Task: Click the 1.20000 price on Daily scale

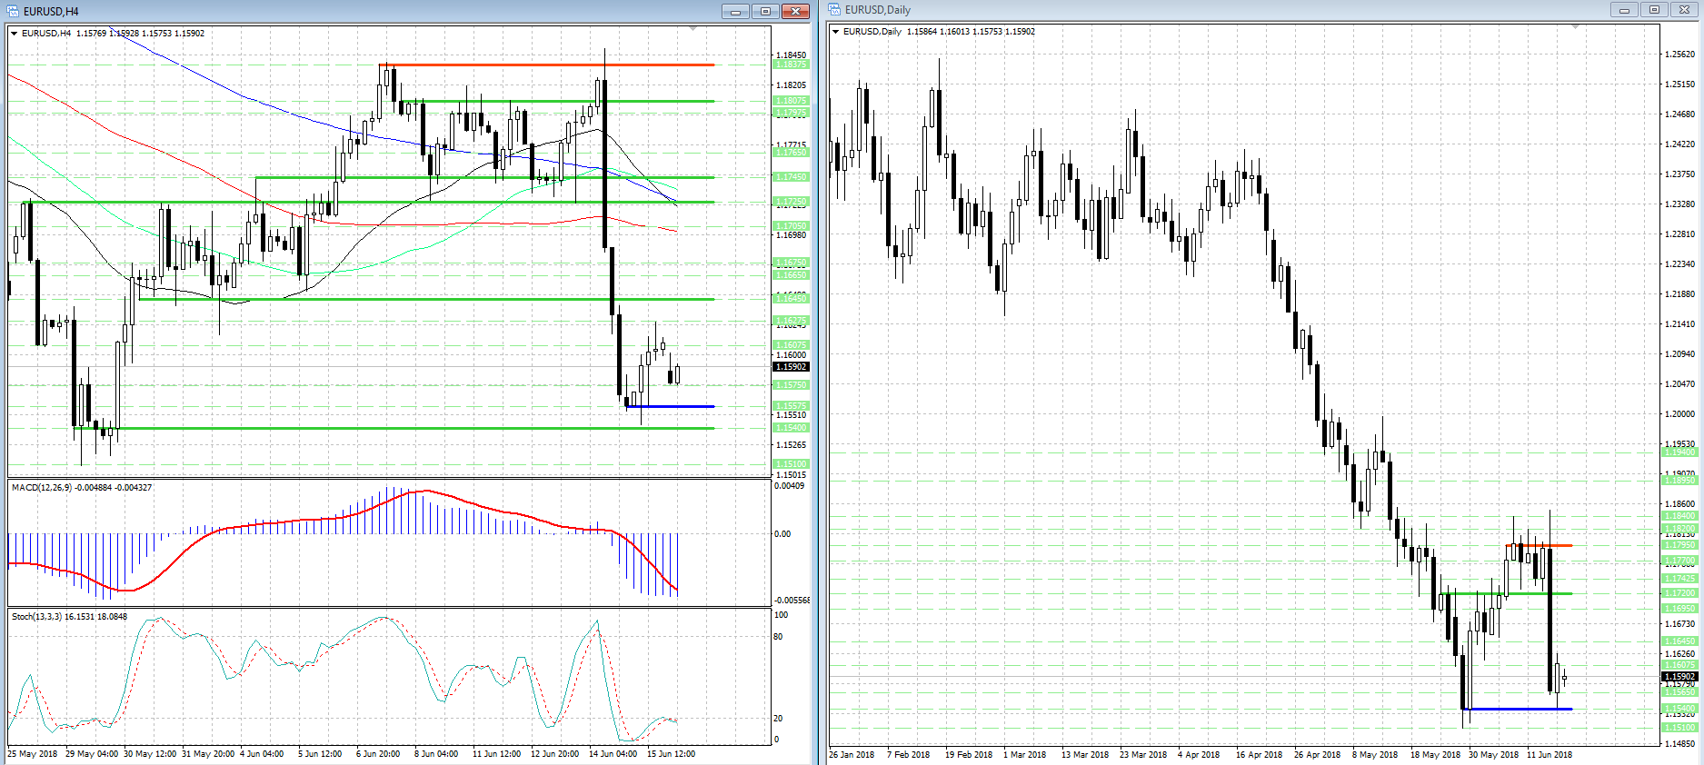Action: coord(1679,414)
